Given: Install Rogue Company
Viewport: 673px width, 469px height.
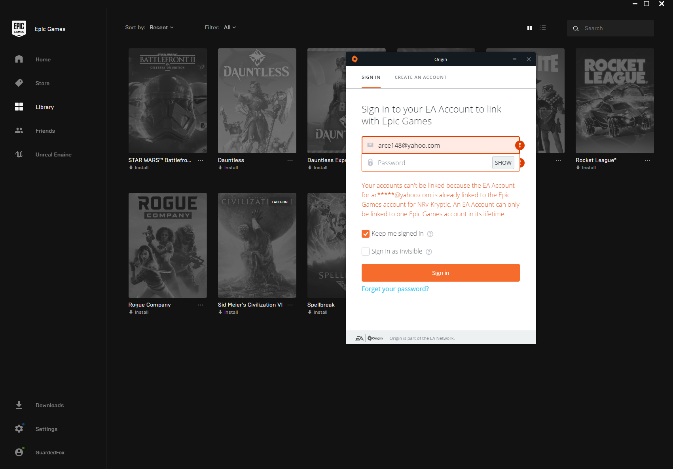Looking at the screenshot, I should (138, 312).
